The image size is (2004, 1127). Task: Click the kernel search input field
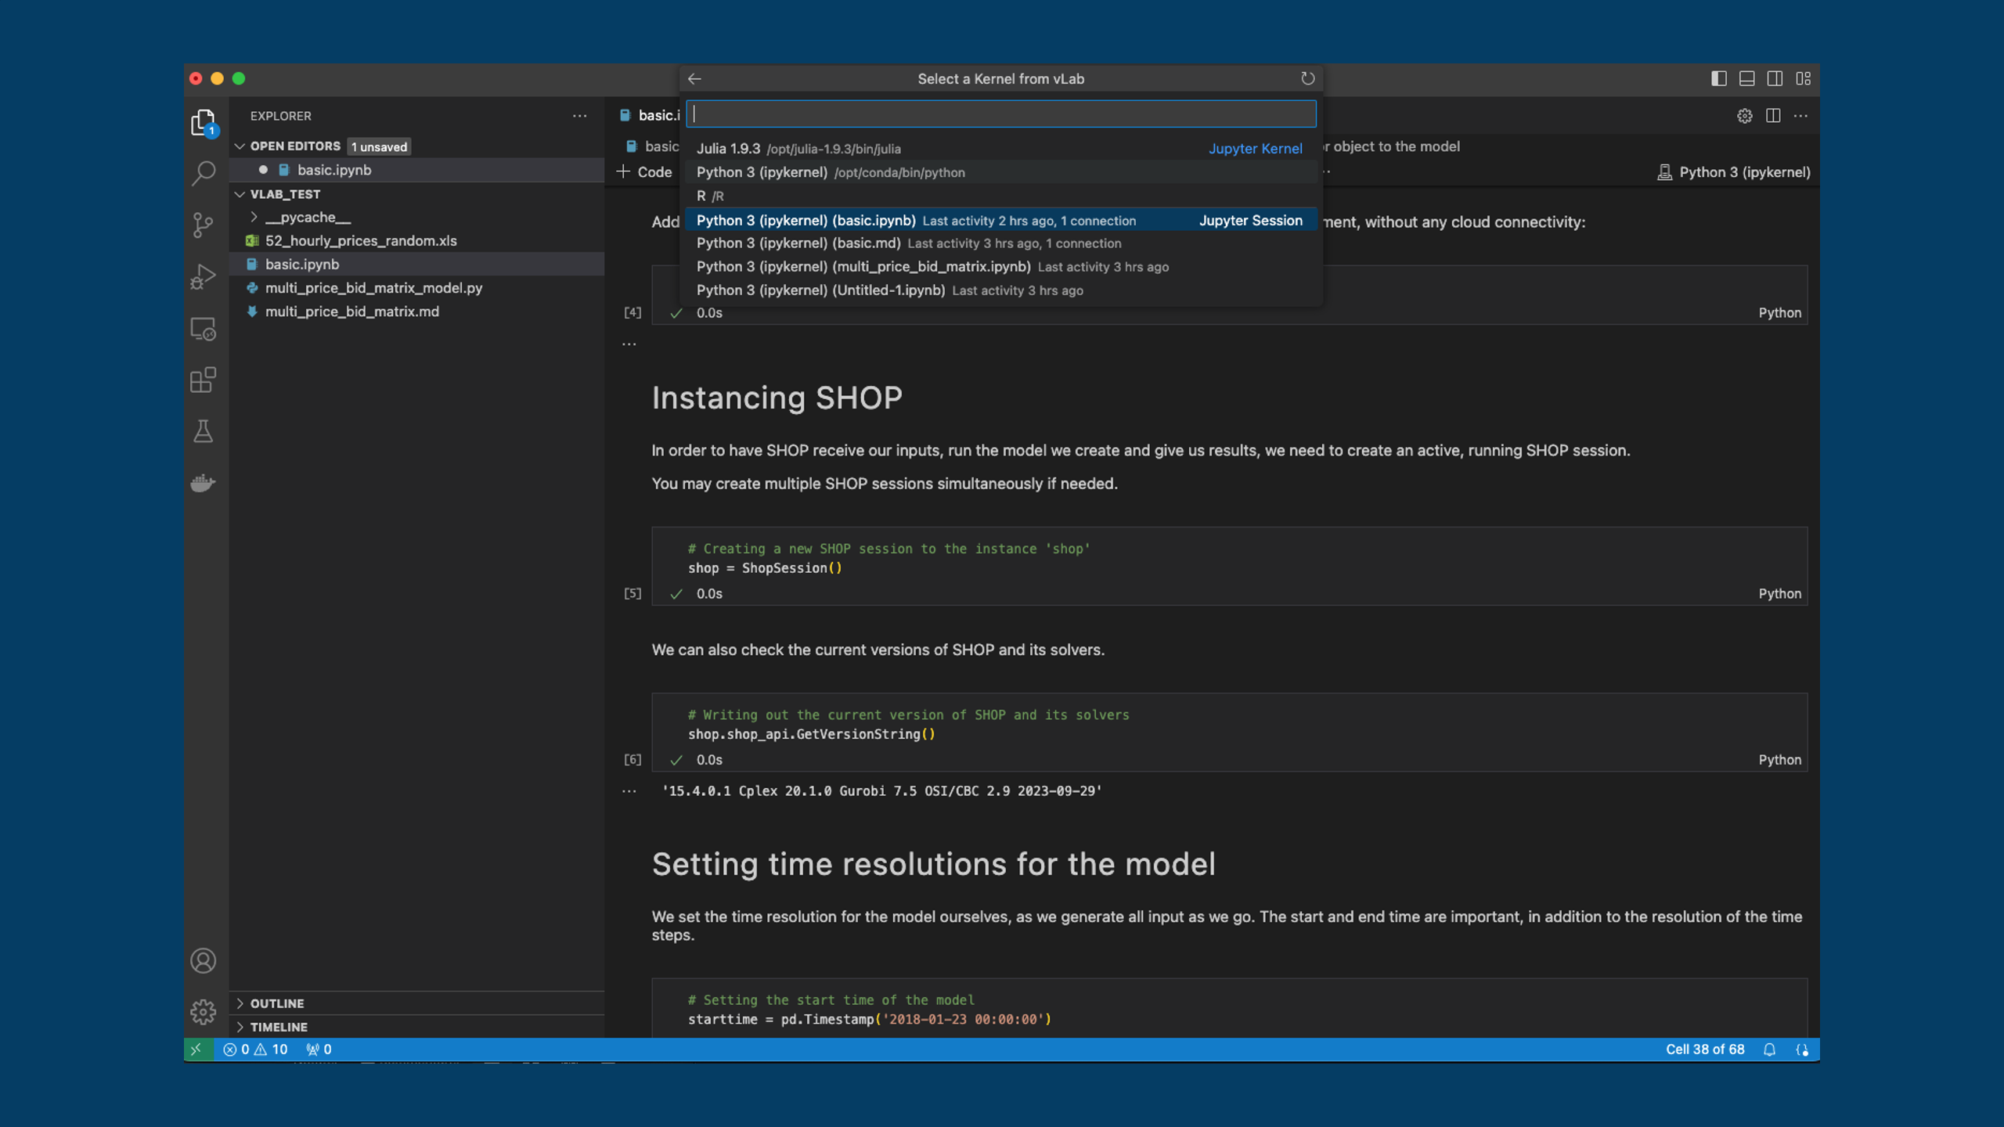(1000, 113)
